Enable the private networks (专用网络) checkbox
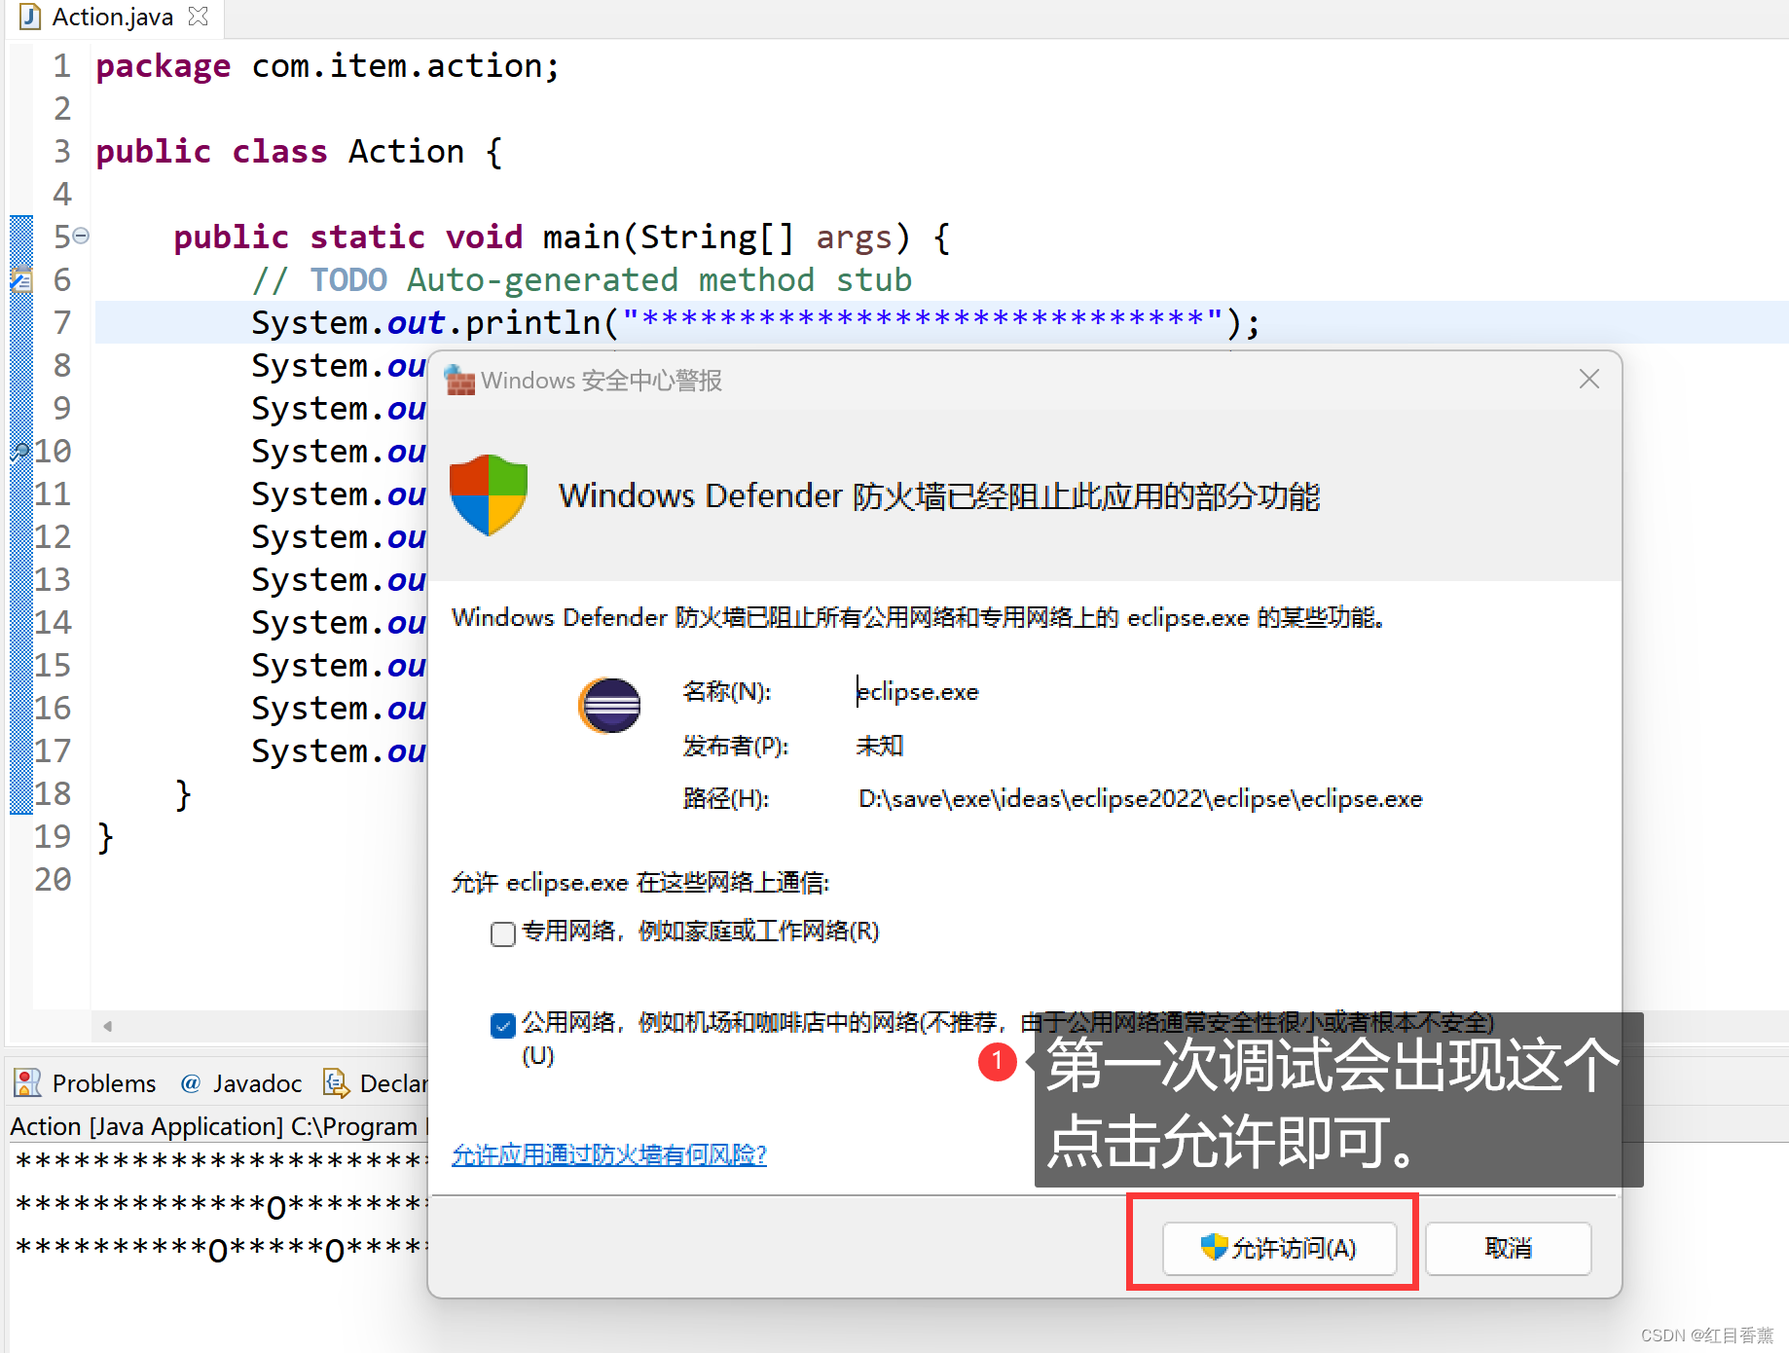 pyautogui.click(x=502, y=933)
